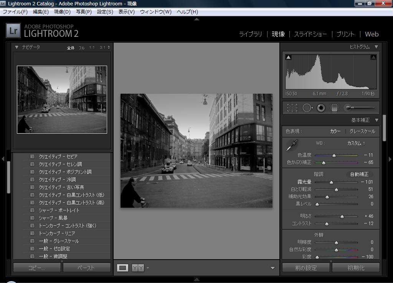Open Before/After YY comparison view
This screenshot has height=283, width=393.
click(138, 268)
